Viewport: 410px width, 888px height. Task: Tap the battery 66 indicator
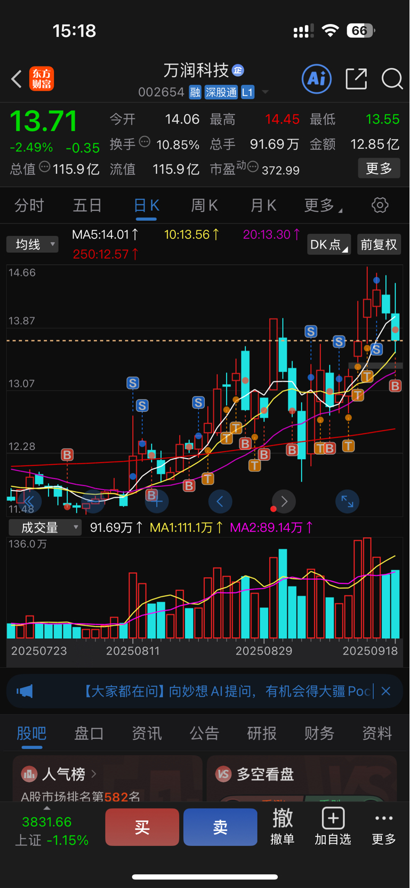360,30
